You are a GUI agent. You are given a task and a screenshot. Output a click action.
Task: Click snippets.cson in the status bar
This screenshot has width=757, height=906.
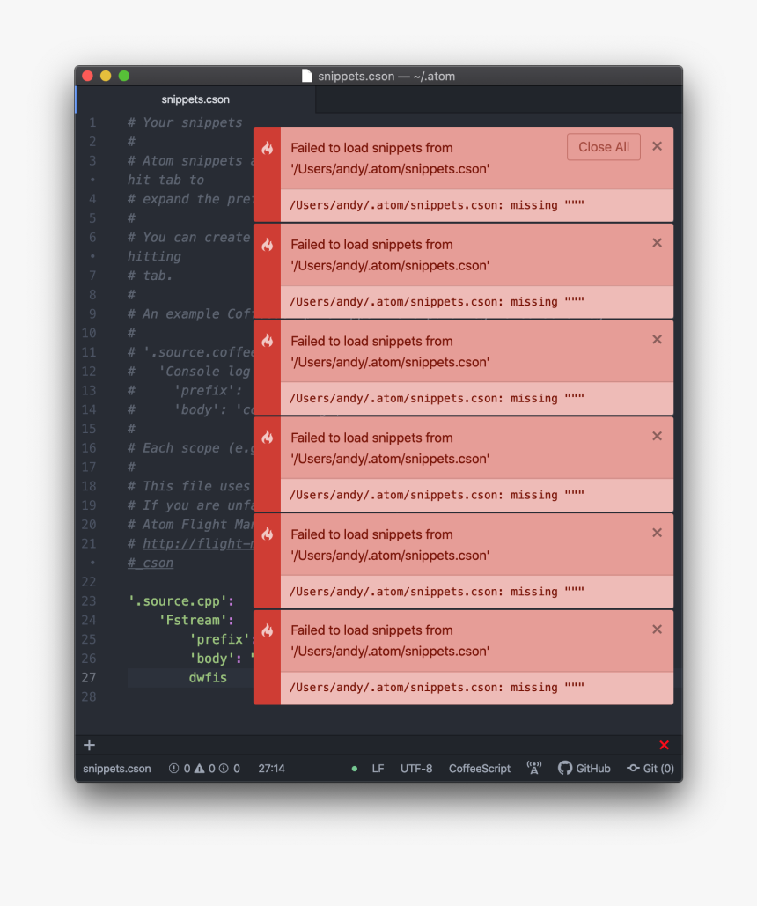[x=115, y=768]
